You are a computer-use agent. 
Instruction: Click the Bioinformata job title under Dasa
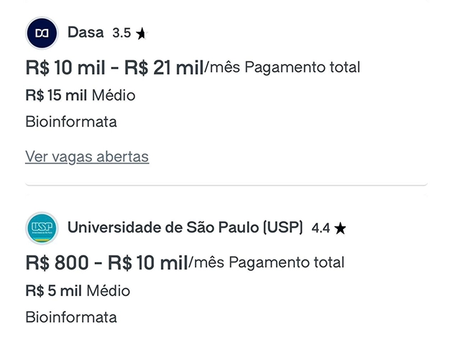click(70, 122)
